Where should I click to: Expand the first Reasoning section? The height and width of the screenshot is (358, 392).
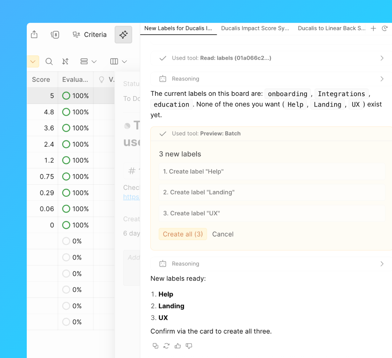[x=271, y=79]
